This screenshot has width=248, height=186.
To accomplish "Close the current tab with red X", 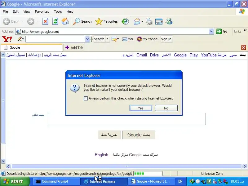I will (244, 47).
